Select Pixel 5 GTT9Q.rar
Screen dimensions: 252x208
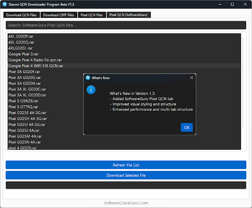pos(124,107)
